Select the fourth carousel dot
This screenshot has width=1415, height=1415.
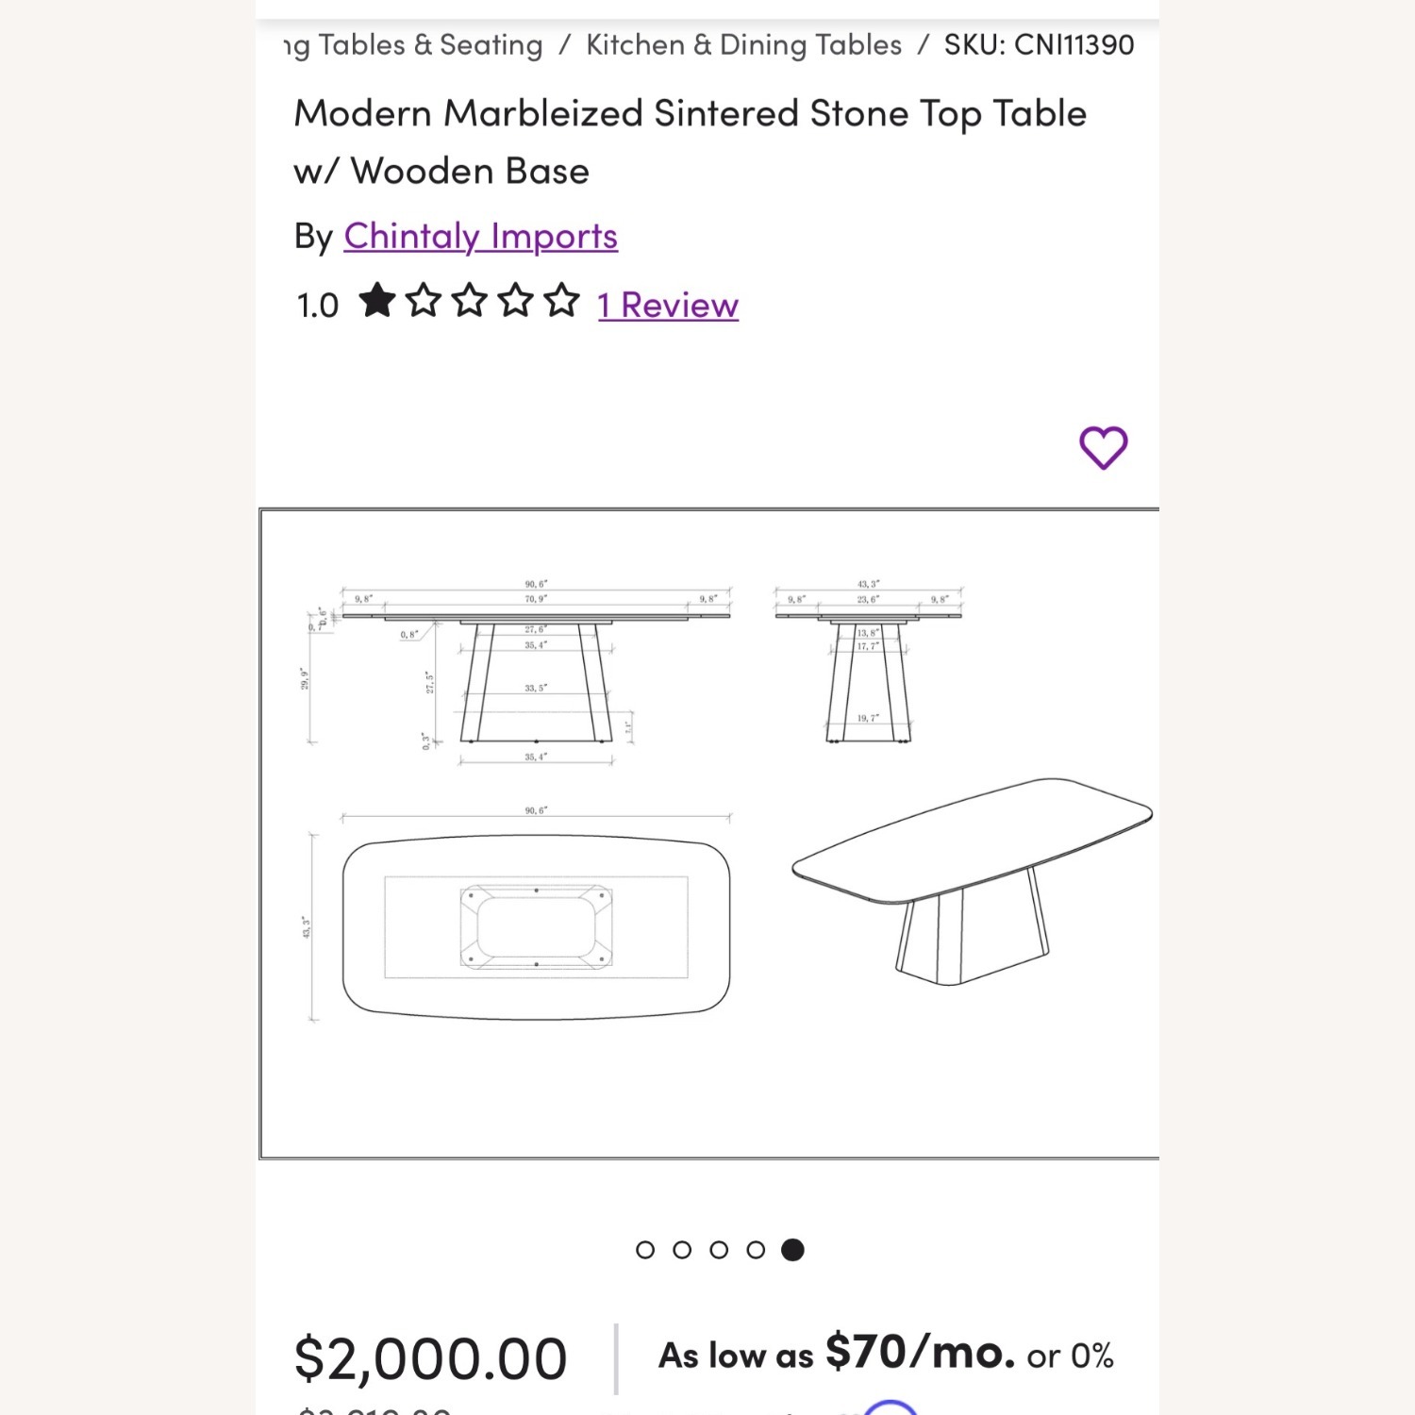[755, 1250]
